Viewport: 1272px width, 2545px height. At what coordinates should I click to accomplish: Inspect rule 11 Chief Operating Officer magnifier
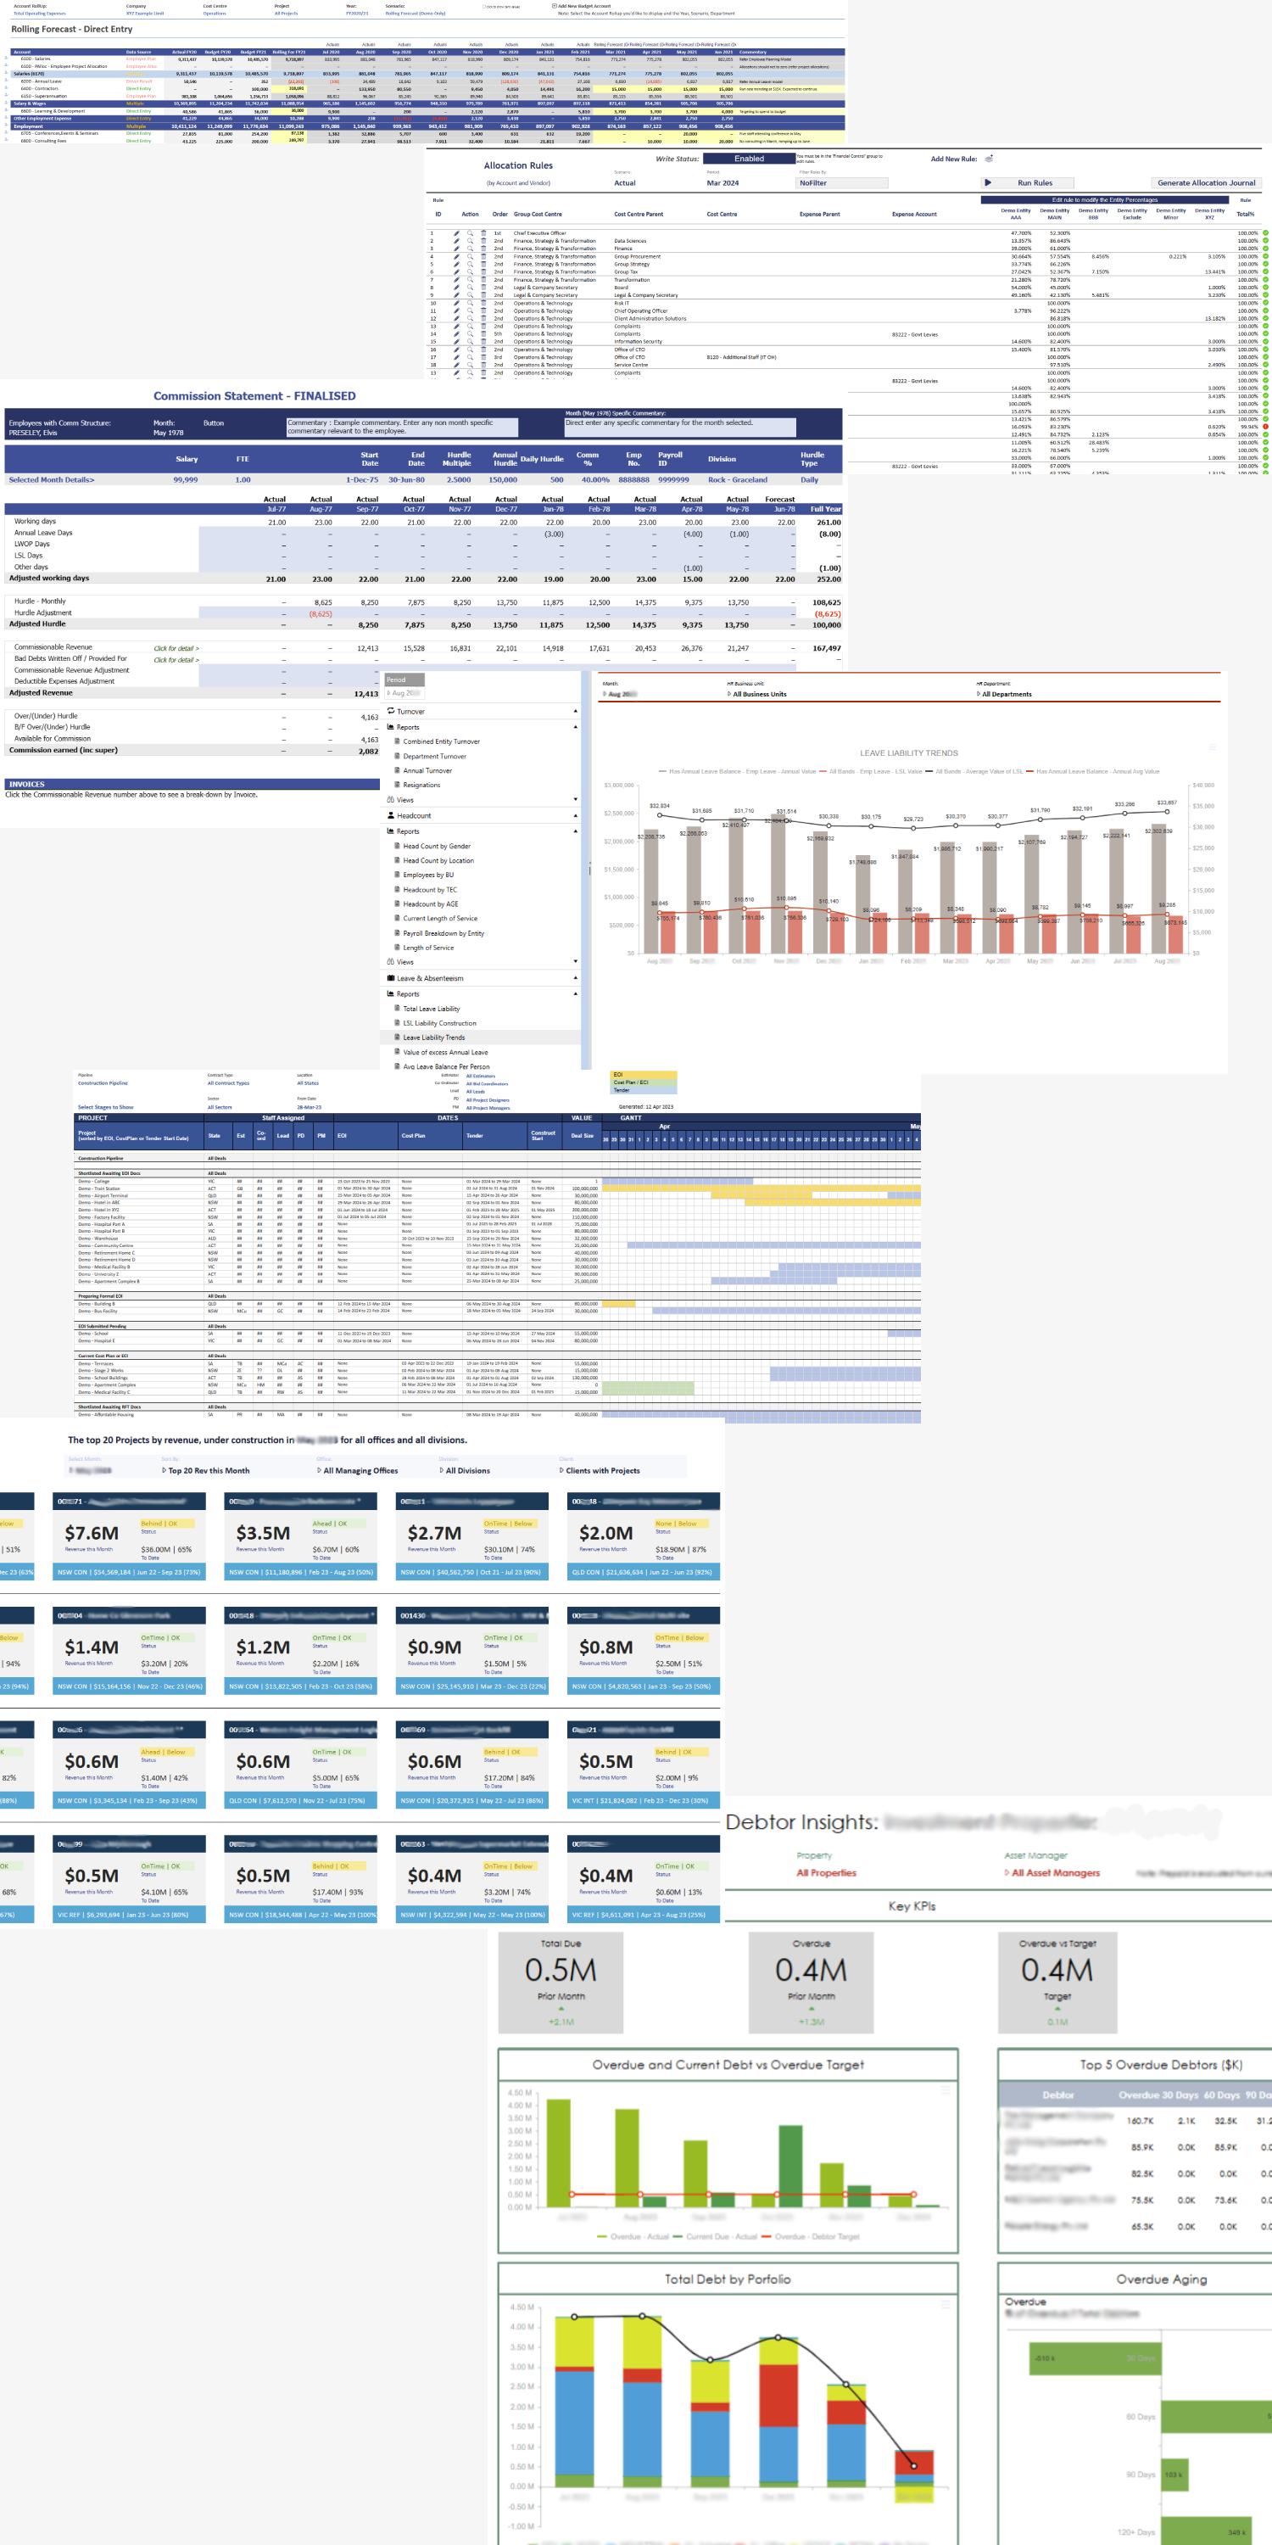tap(470, 311)
